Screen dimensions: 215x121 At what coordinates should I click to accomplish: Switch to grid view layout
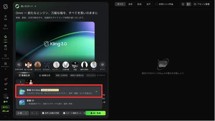(x=183, y=4)
